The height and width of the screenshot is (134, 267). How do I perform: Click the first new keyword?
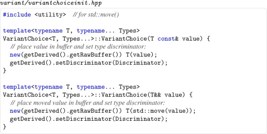coord(15,55)
